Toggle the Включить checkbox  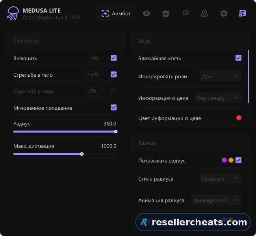pos(114,58)
